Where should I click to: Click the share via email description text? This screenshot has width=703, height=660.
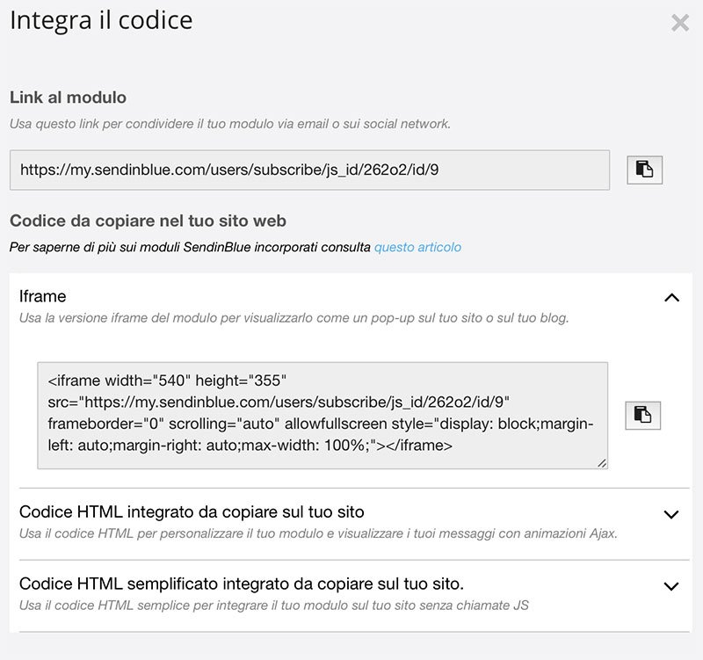230,124
